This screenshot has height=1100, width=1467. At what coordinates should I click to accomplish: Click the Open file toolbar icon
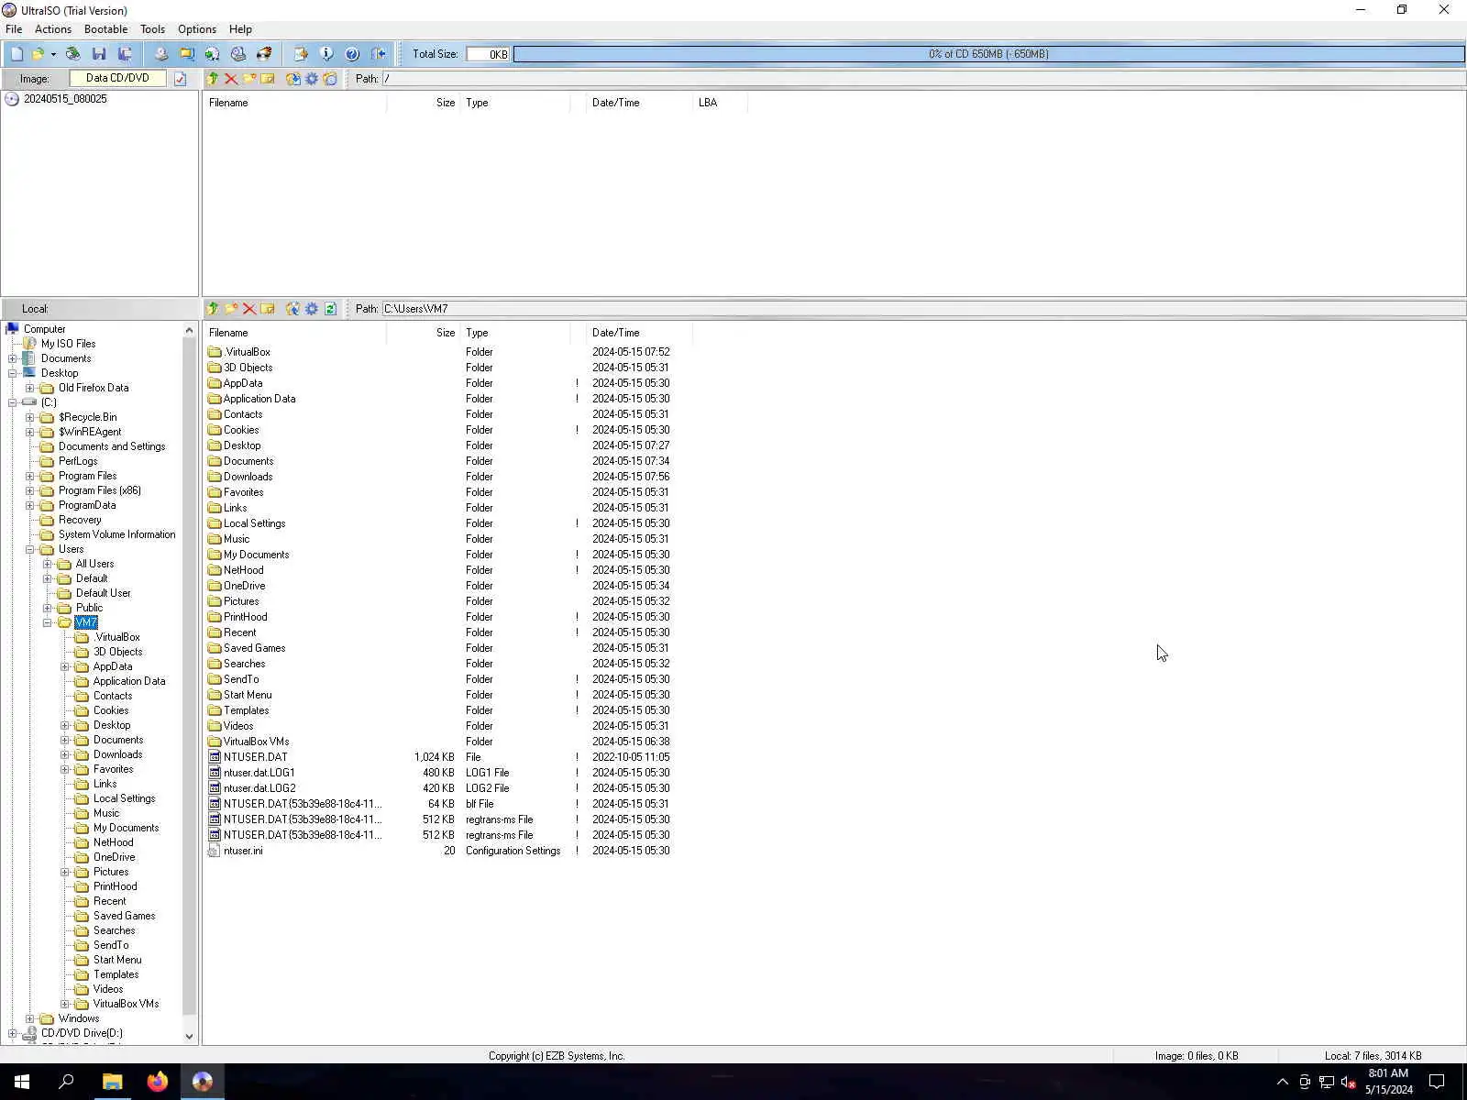coord(38,54)
